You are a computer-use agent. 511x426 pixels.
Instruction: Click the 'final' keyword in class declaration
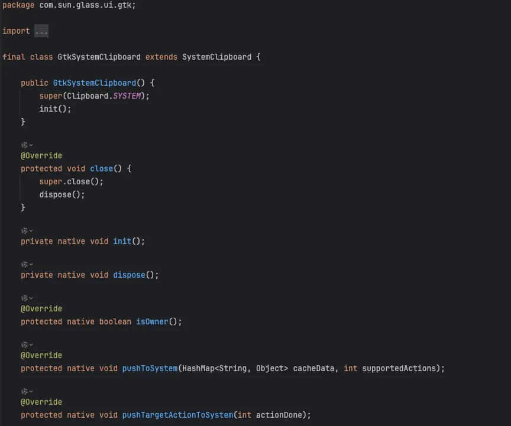coord(14,57)
